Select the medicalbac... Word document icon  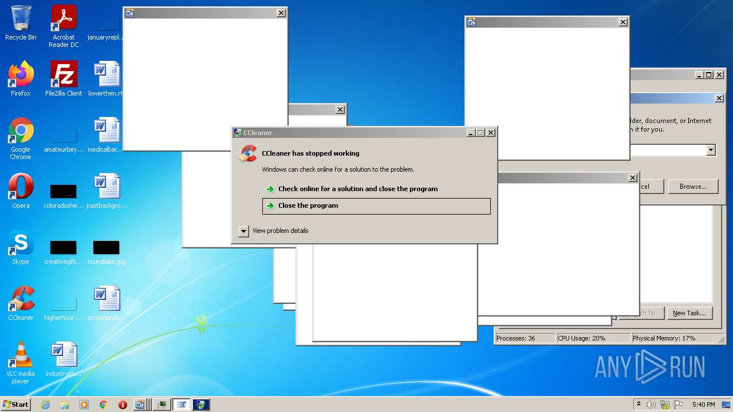point(107,135)
